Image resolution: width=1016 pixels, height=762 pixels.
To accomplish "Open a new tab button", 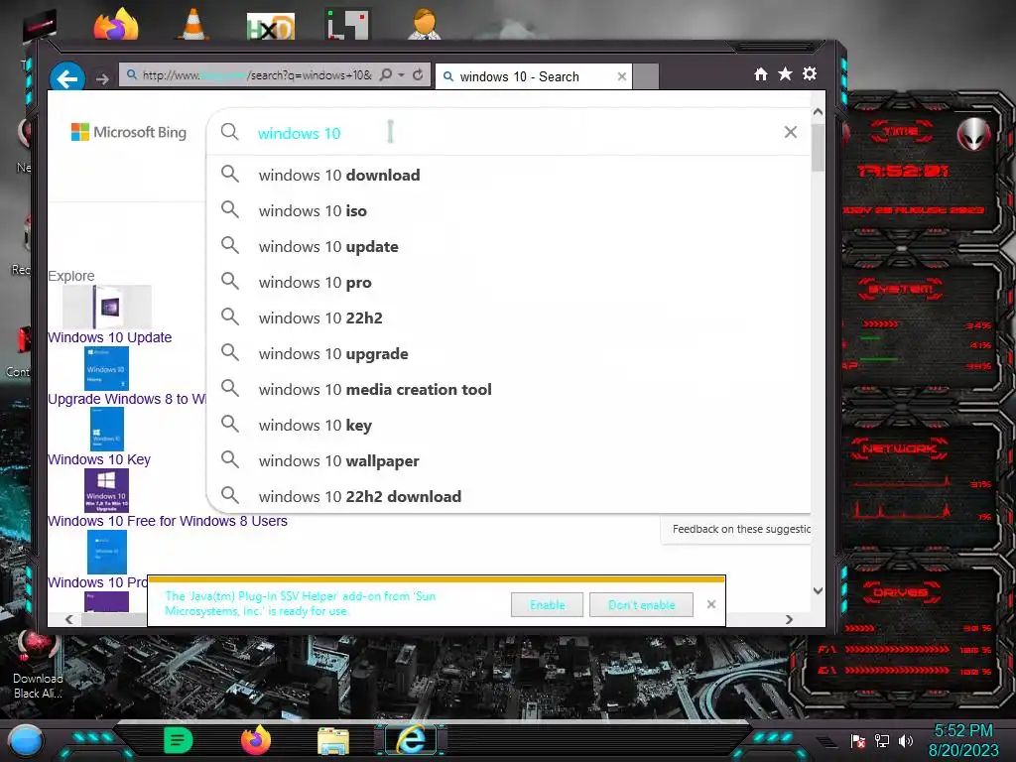I will pos(645,76).
